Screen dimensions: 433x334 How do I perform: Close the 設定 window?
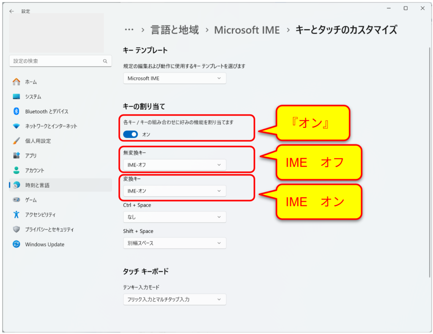(x=422, y=8)
